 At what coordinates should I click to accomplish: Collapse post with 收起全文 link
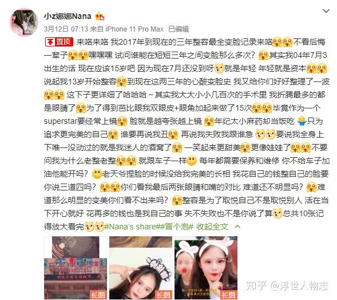(212, 227)
